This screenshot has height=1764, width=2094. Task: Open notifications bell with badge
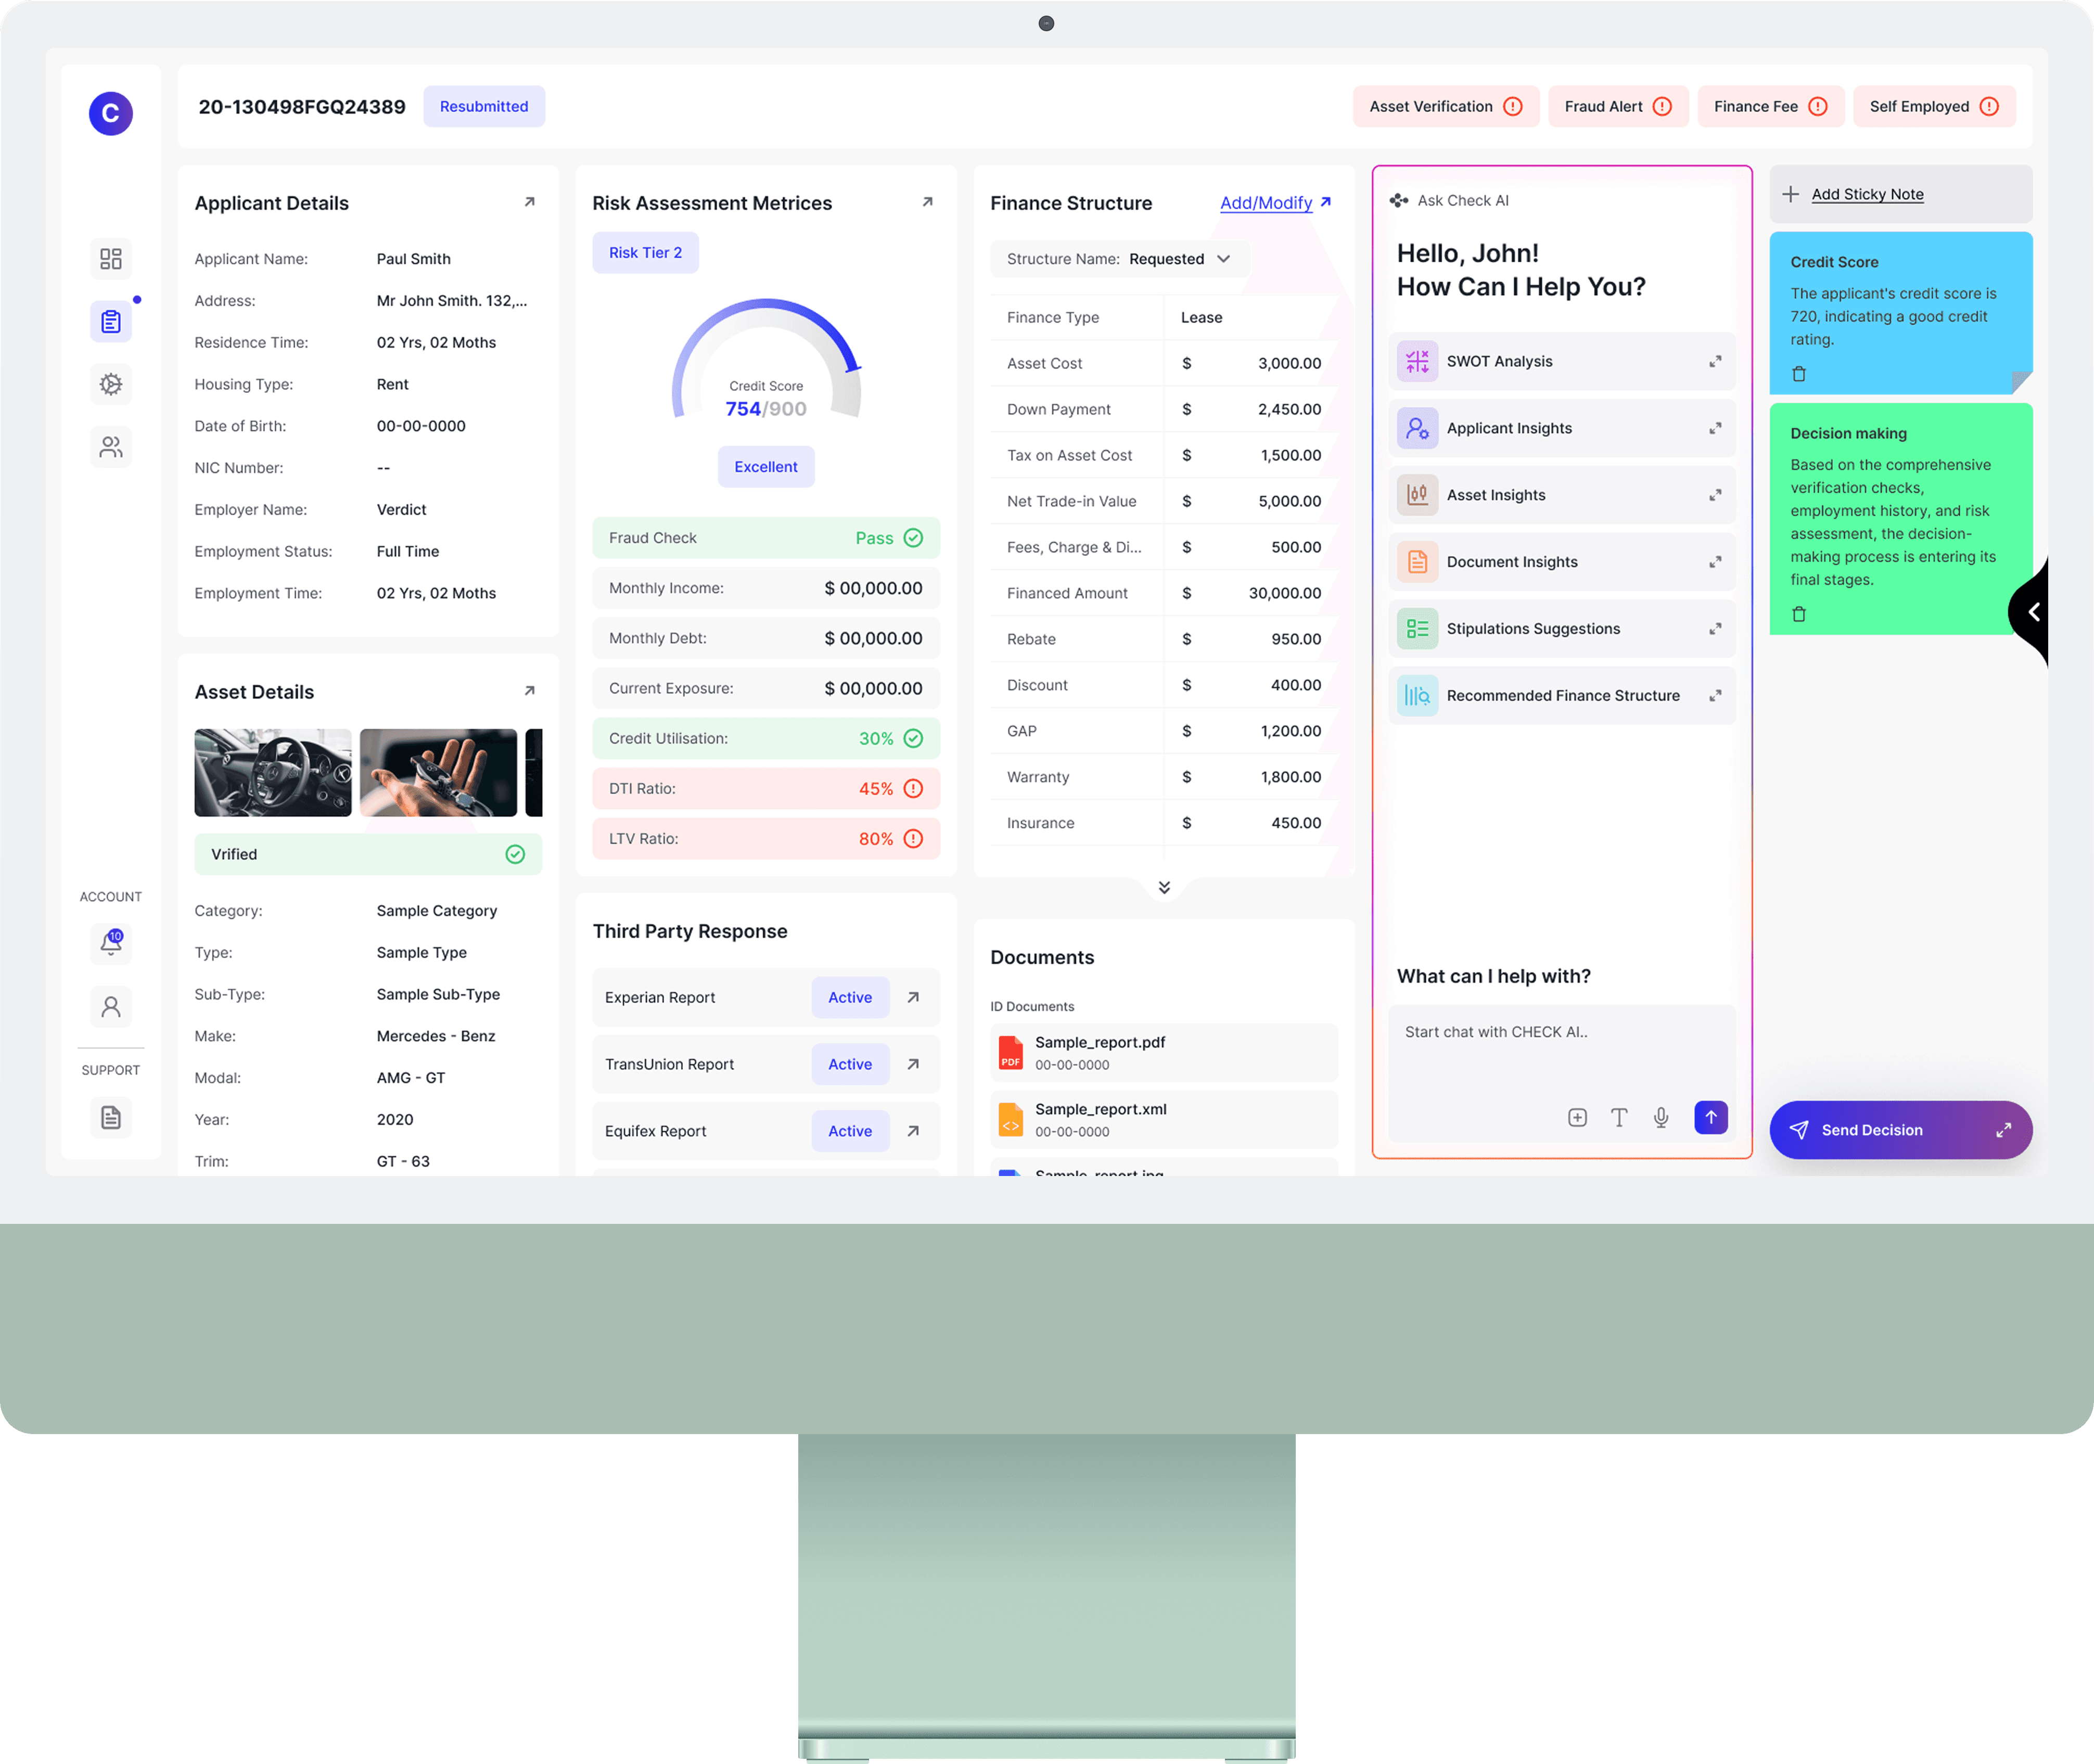pyautogui.click(x=110, y=943)
